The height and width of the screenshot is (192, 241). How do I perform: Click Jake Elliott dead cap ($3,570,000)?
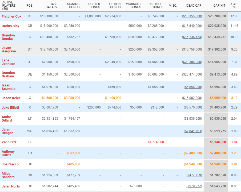(x=193, y=107)
